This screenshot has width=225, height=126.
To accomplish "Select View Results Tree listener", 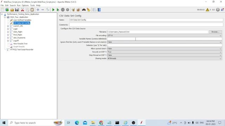I will [x=20, y=44].
